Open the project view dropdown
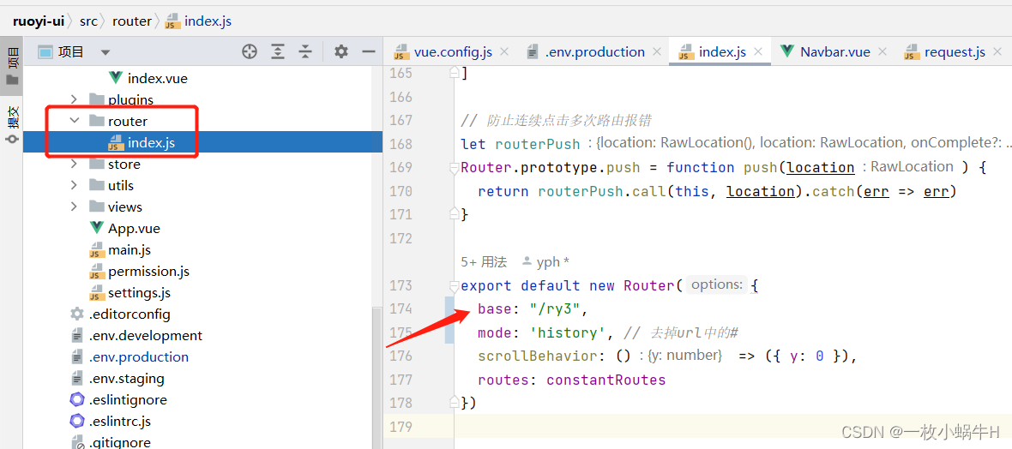Screen dimensions: 1012x449 pyautogui.click(x=105, y=52)
